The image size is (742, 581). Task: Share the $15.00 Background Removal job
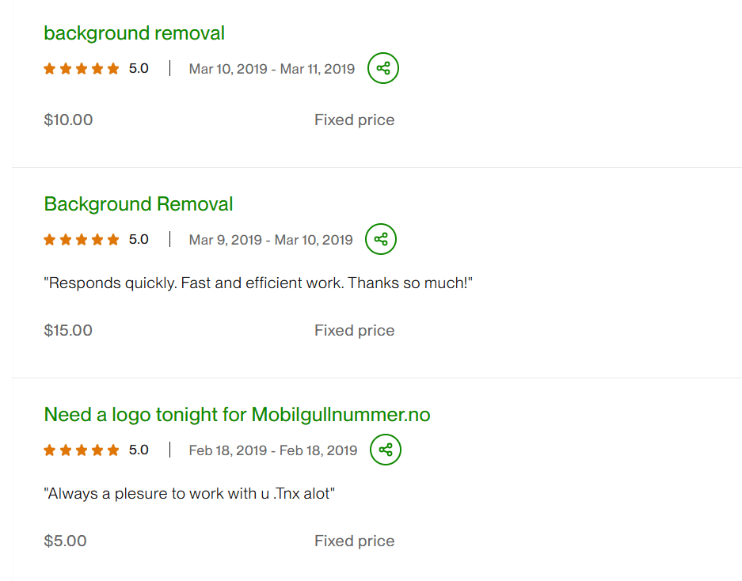381,239
